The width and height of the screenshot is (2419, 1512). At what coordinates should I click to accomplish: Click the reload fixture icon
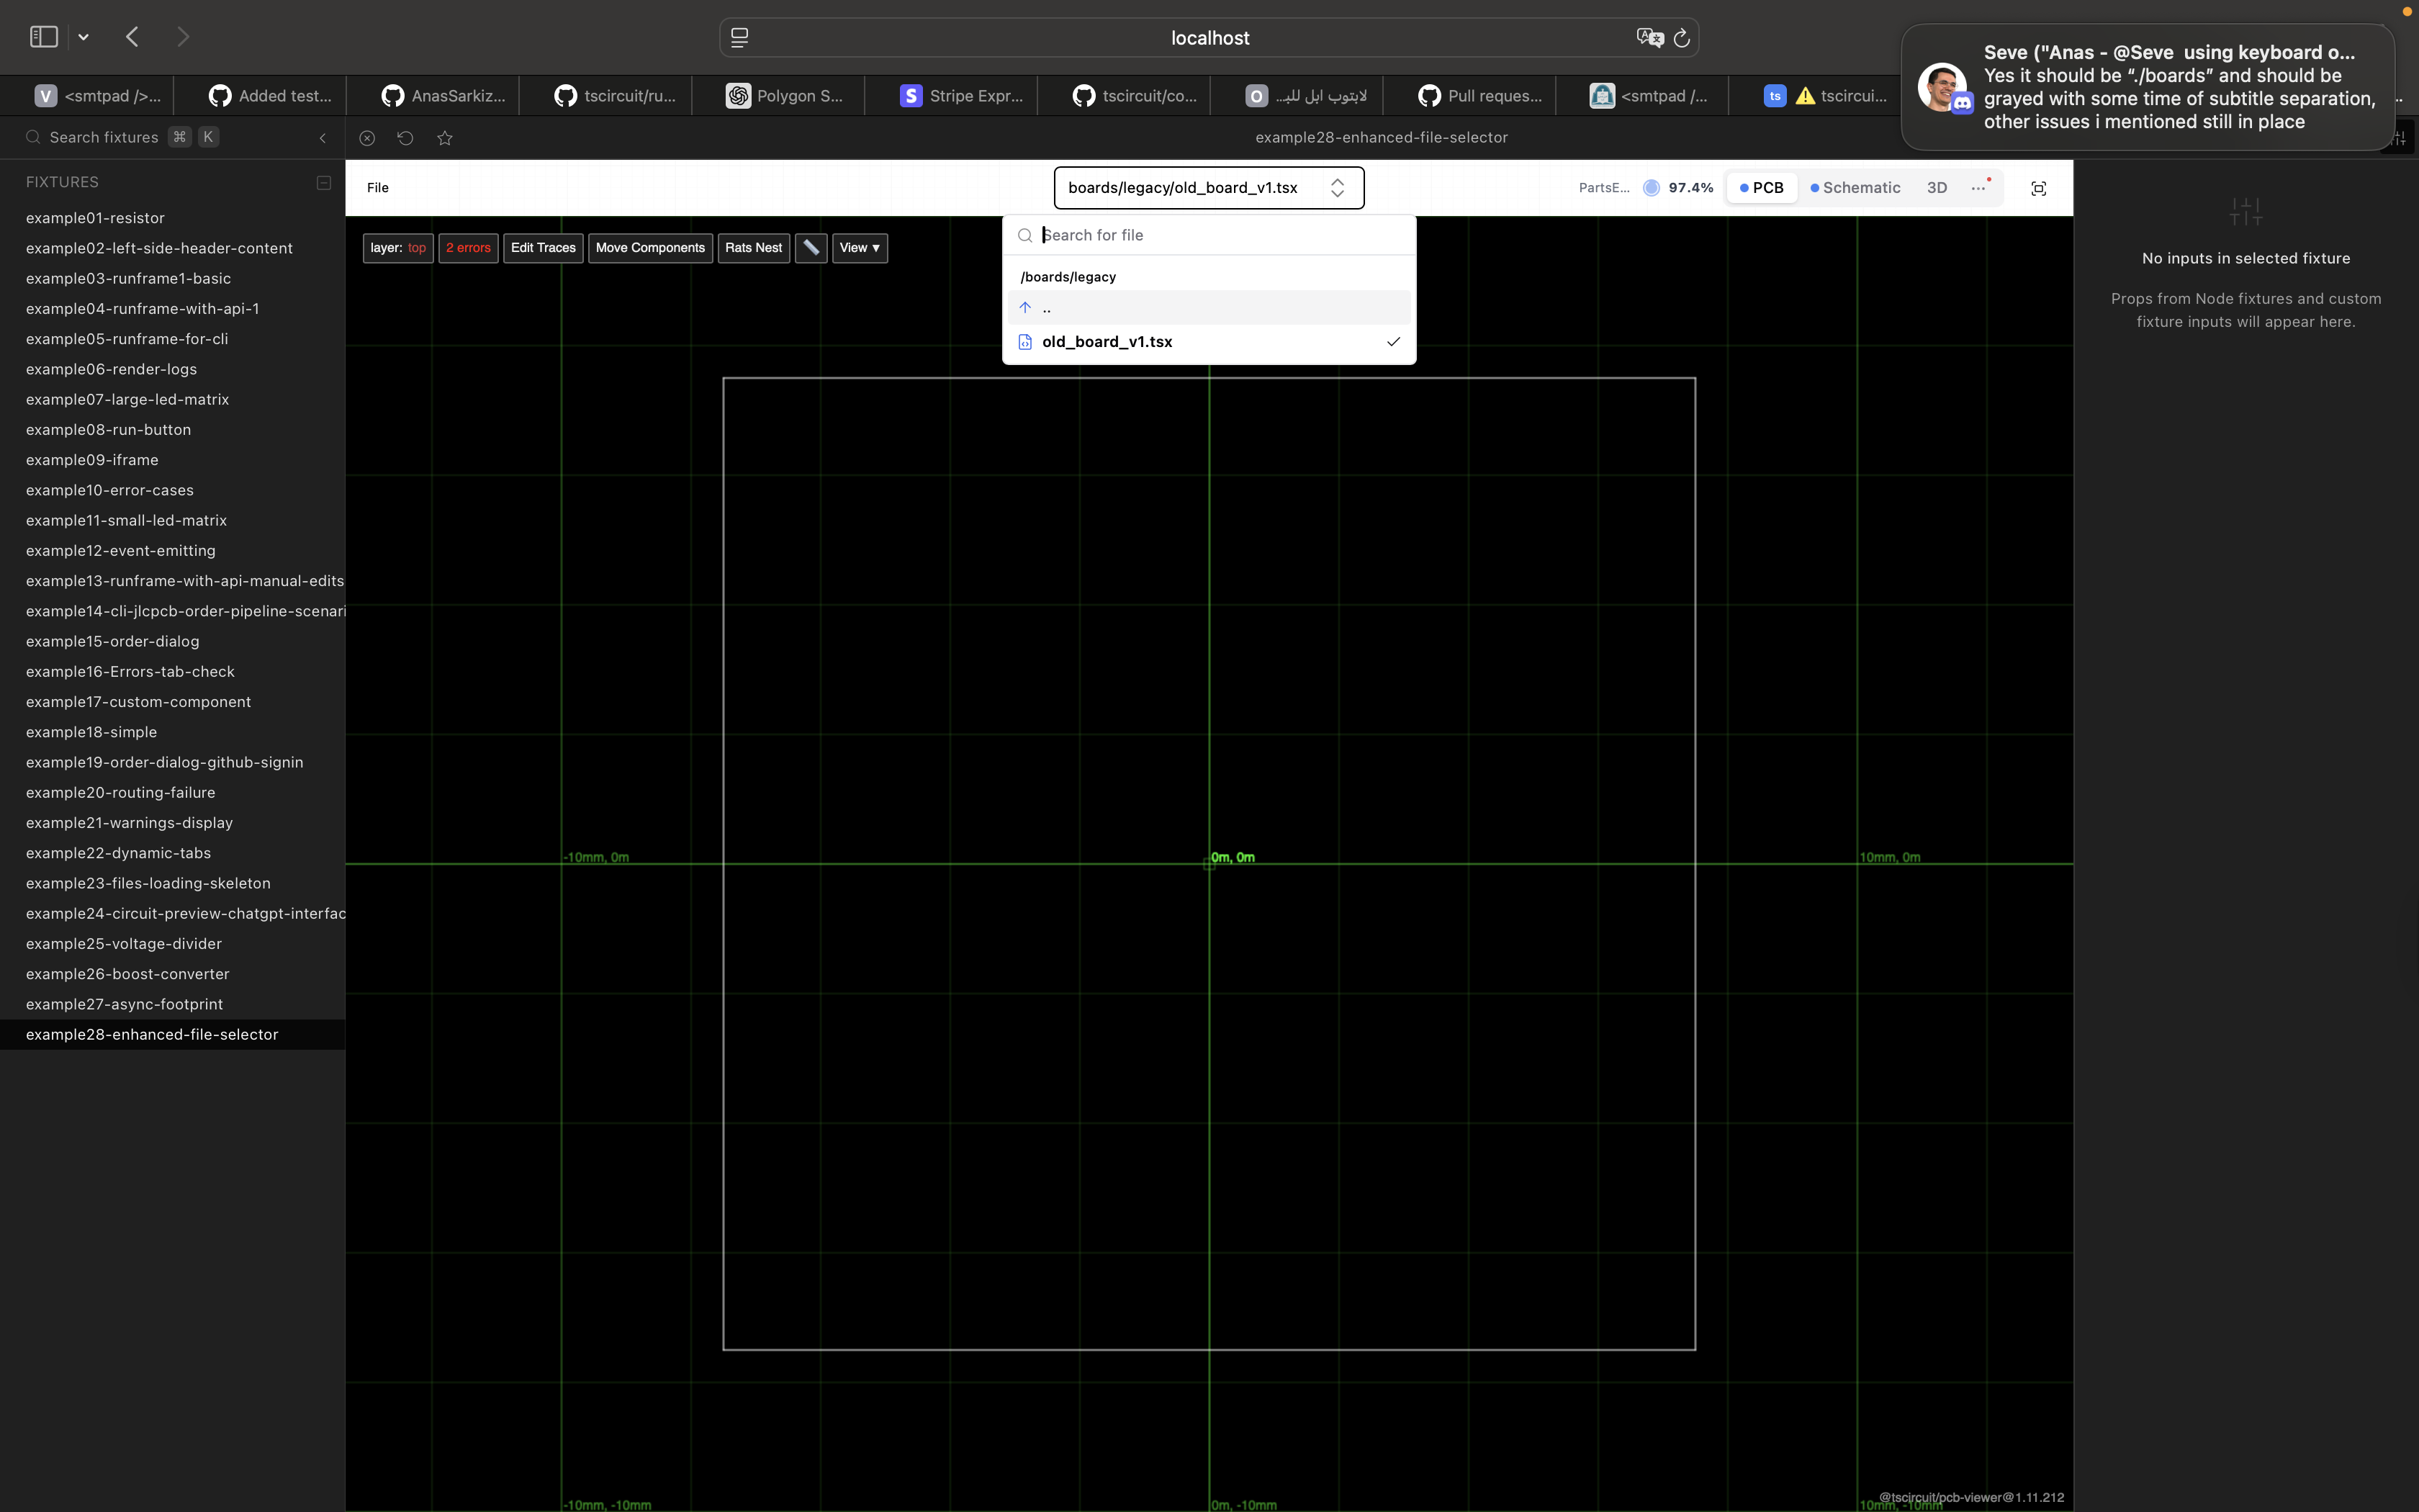tap(405, 138)
